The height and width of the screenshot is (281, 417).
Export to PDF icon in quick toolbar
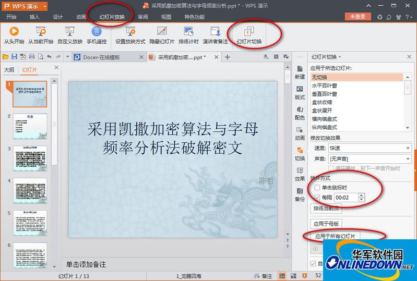click(23, 57)
